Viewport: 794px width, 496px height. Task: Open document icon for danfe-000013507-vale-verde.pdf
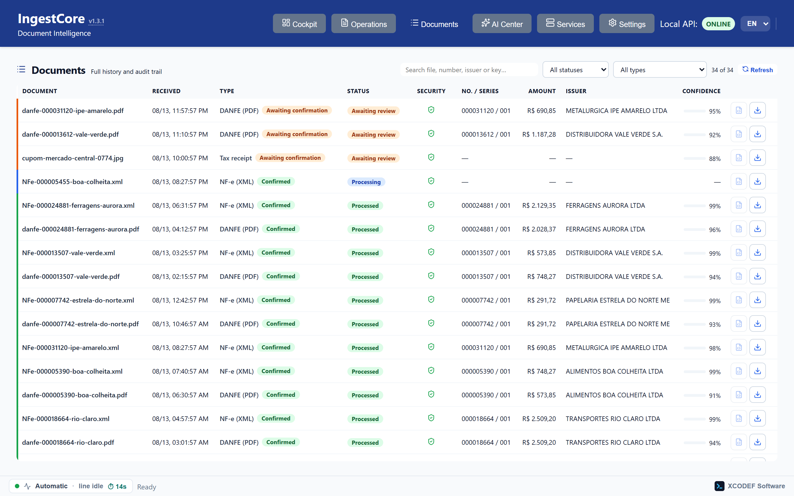coord(739,276)
